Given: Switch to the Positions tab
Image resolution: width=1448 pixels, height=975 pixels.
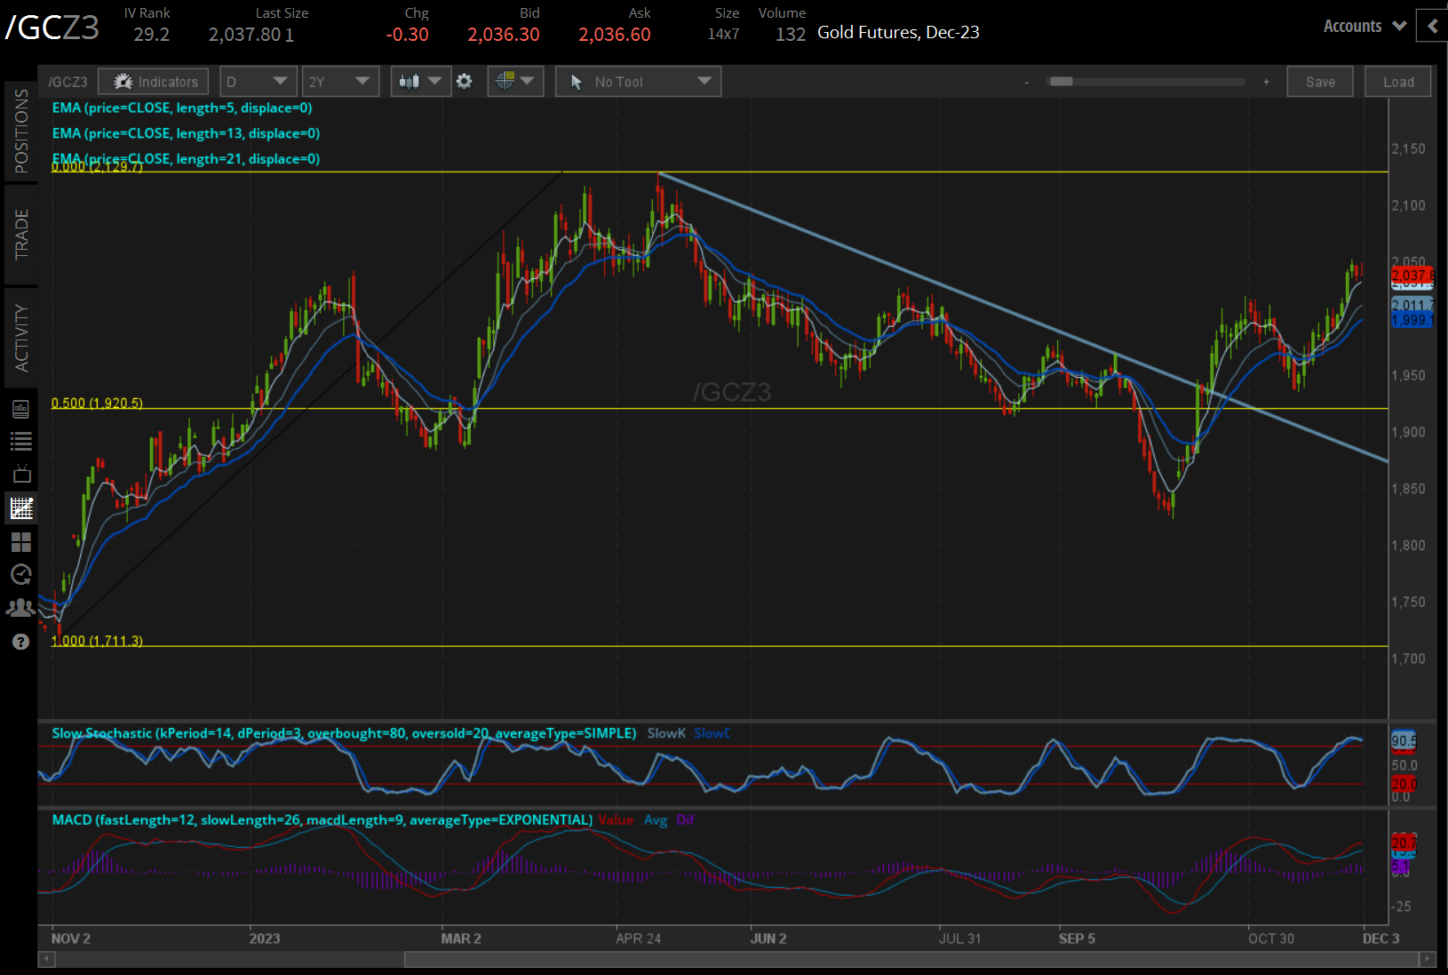Looking at the screenshot, I should click(x=20, y=132).
